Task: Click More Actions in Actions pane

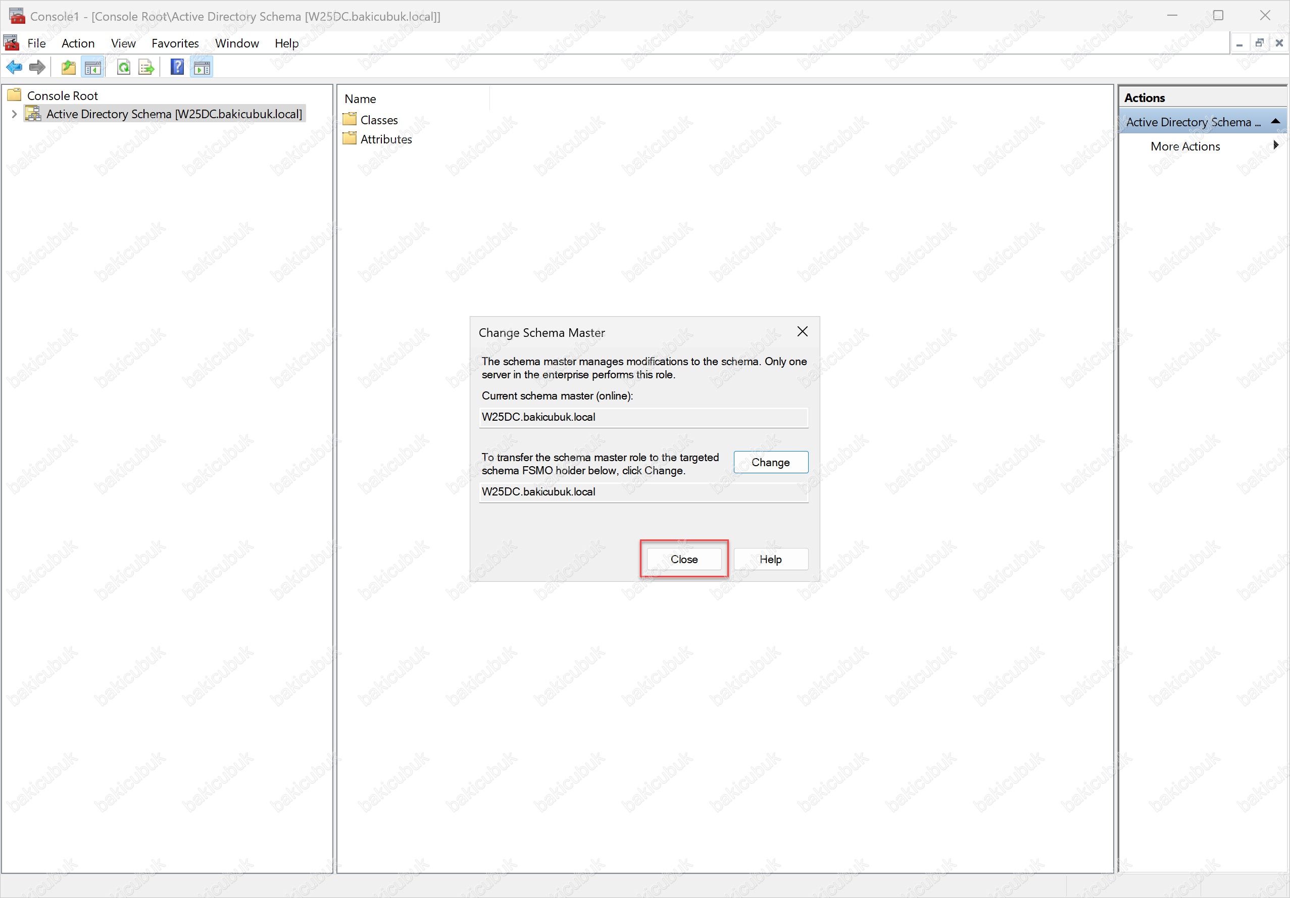Action: [x=1185, y=146]
